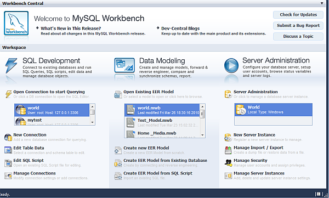Image resolution: width=329 pixels, height=198 pixels.
Task: Open the What's New in This Release link
Action: (x=71, y=29)
